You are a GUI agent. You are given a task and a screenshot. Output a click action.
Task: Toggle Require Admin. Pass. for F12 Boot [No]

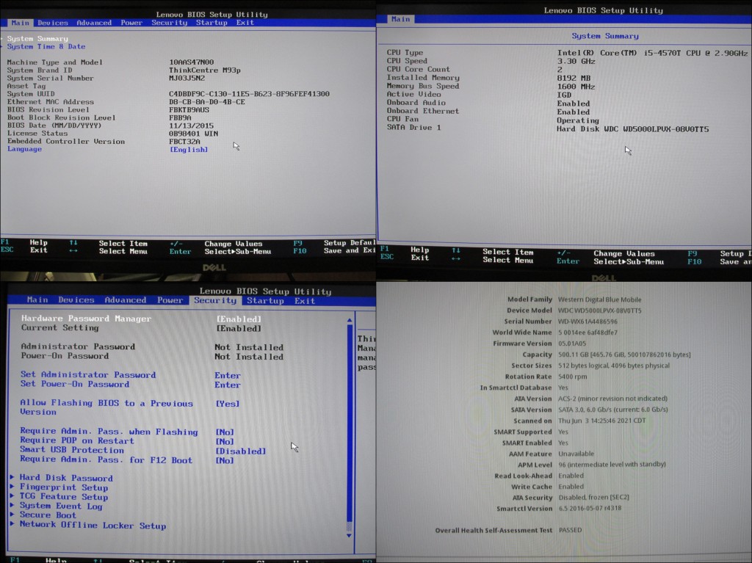(225, 460)
